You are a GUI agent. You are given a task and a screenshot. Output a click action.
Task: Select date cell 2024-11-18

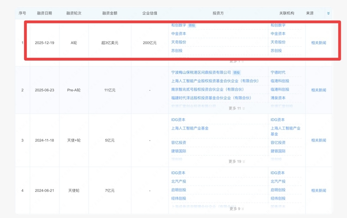[x=44, y=140]
